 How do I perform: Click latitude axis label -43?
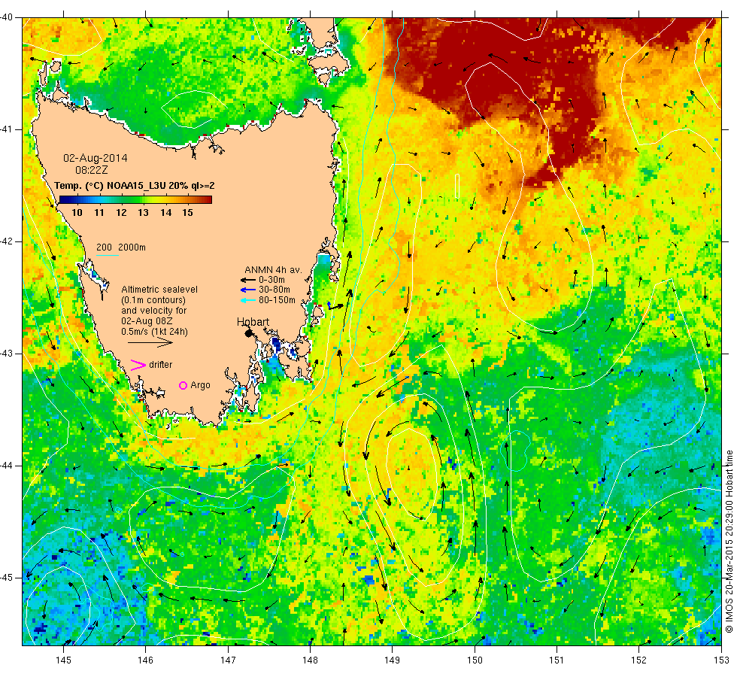[7, 354]
